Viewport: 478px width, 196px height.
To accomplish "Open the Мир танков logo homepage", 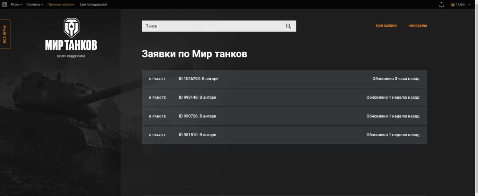I will (x=71, y=34).
